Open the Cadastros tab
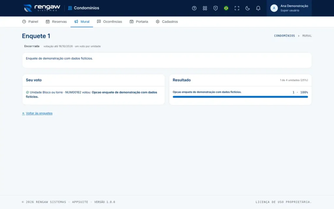334x209 pixels. (167, 22)
